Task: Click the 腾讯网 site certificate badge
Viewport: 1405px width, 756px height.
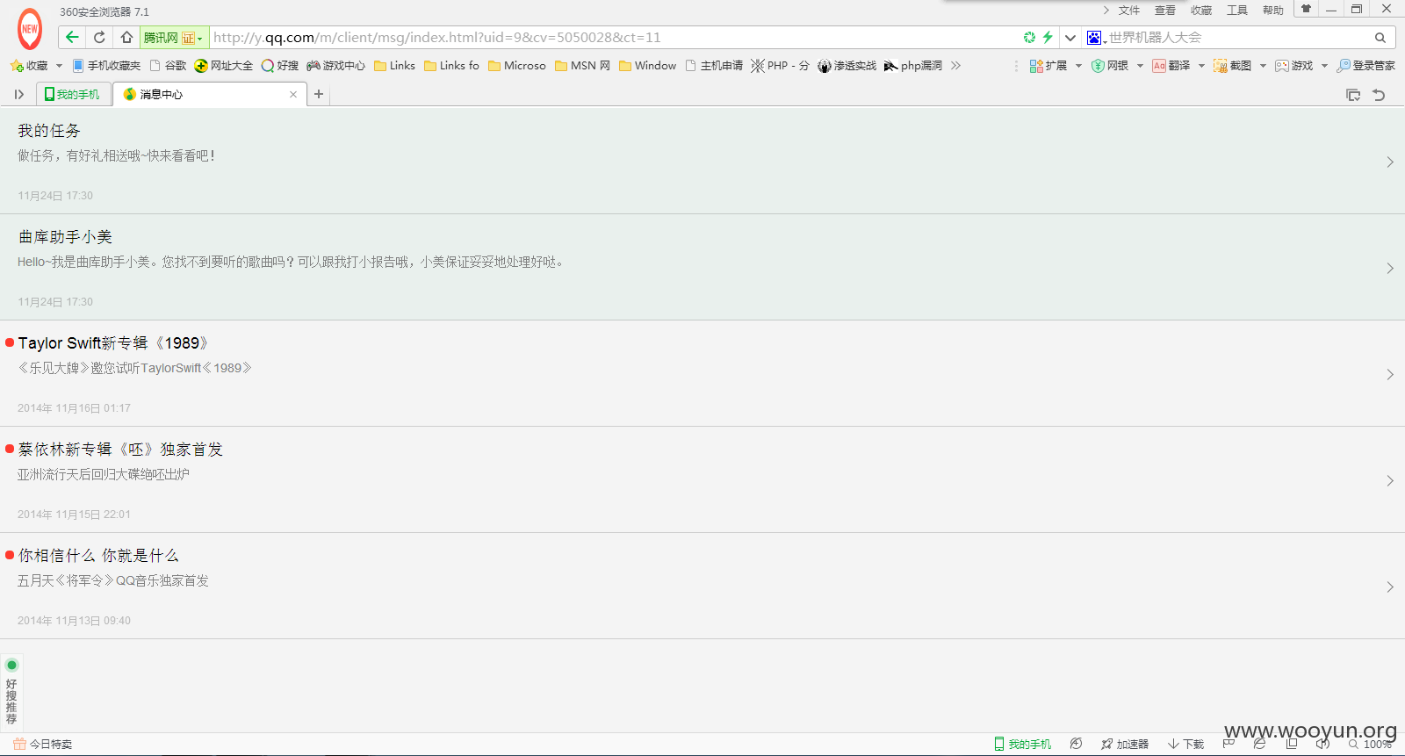Action: coord(174,38)
